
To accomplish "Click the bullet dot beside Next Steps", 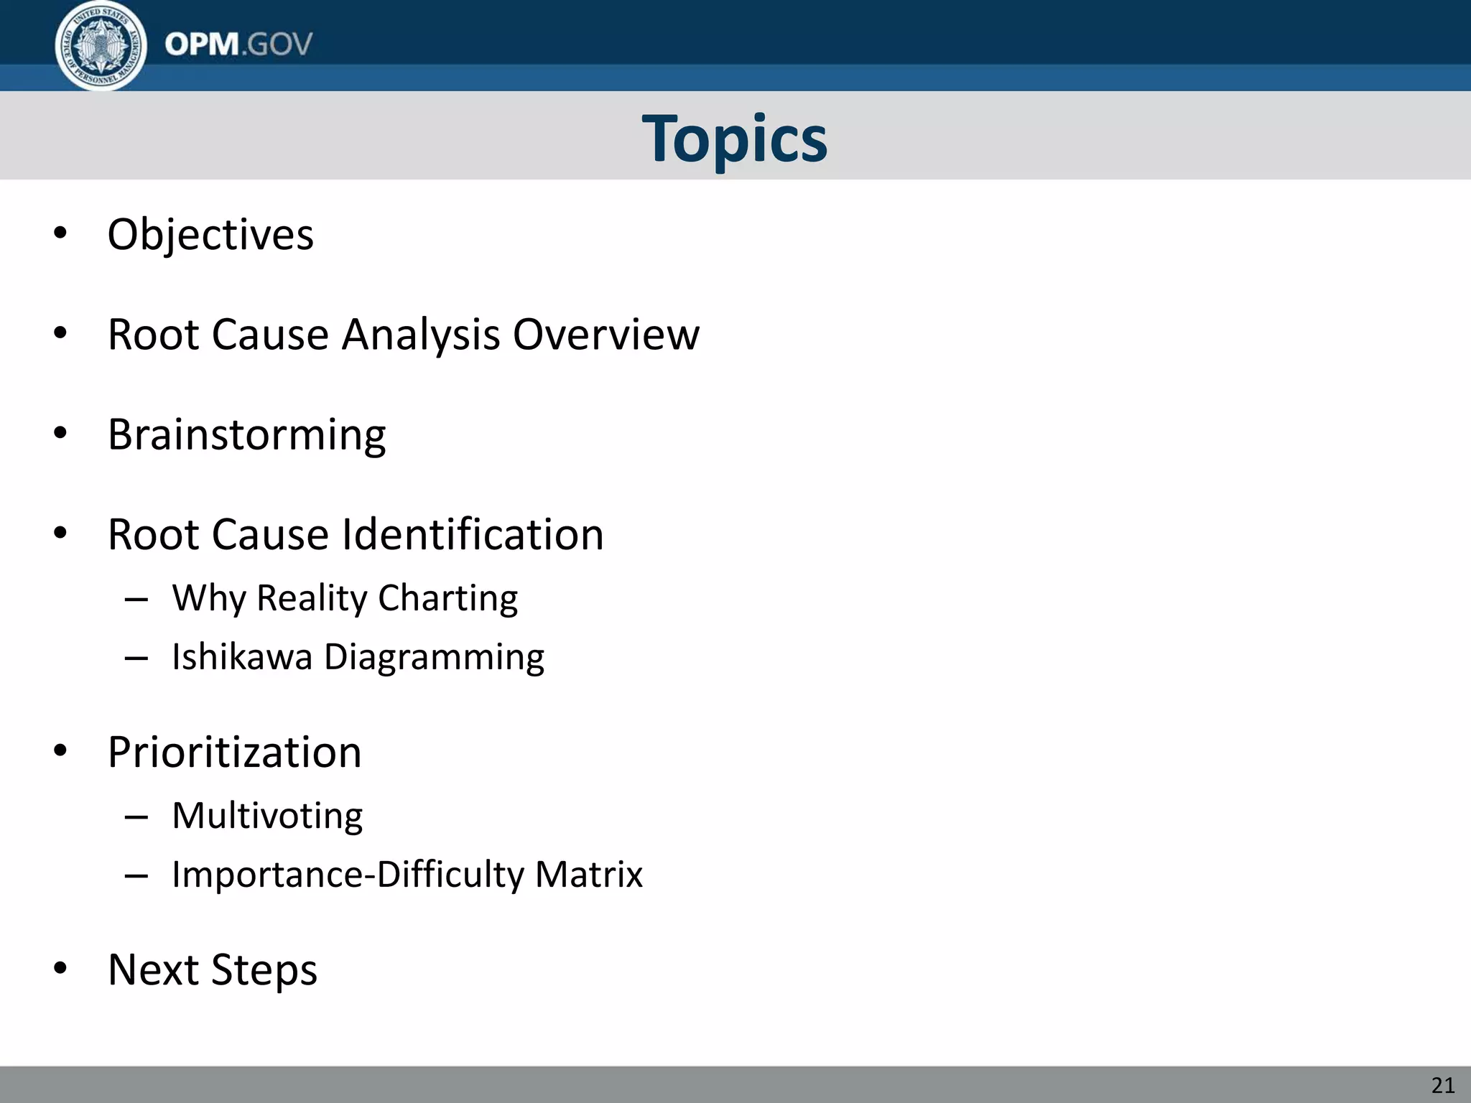I will (60, 968).
